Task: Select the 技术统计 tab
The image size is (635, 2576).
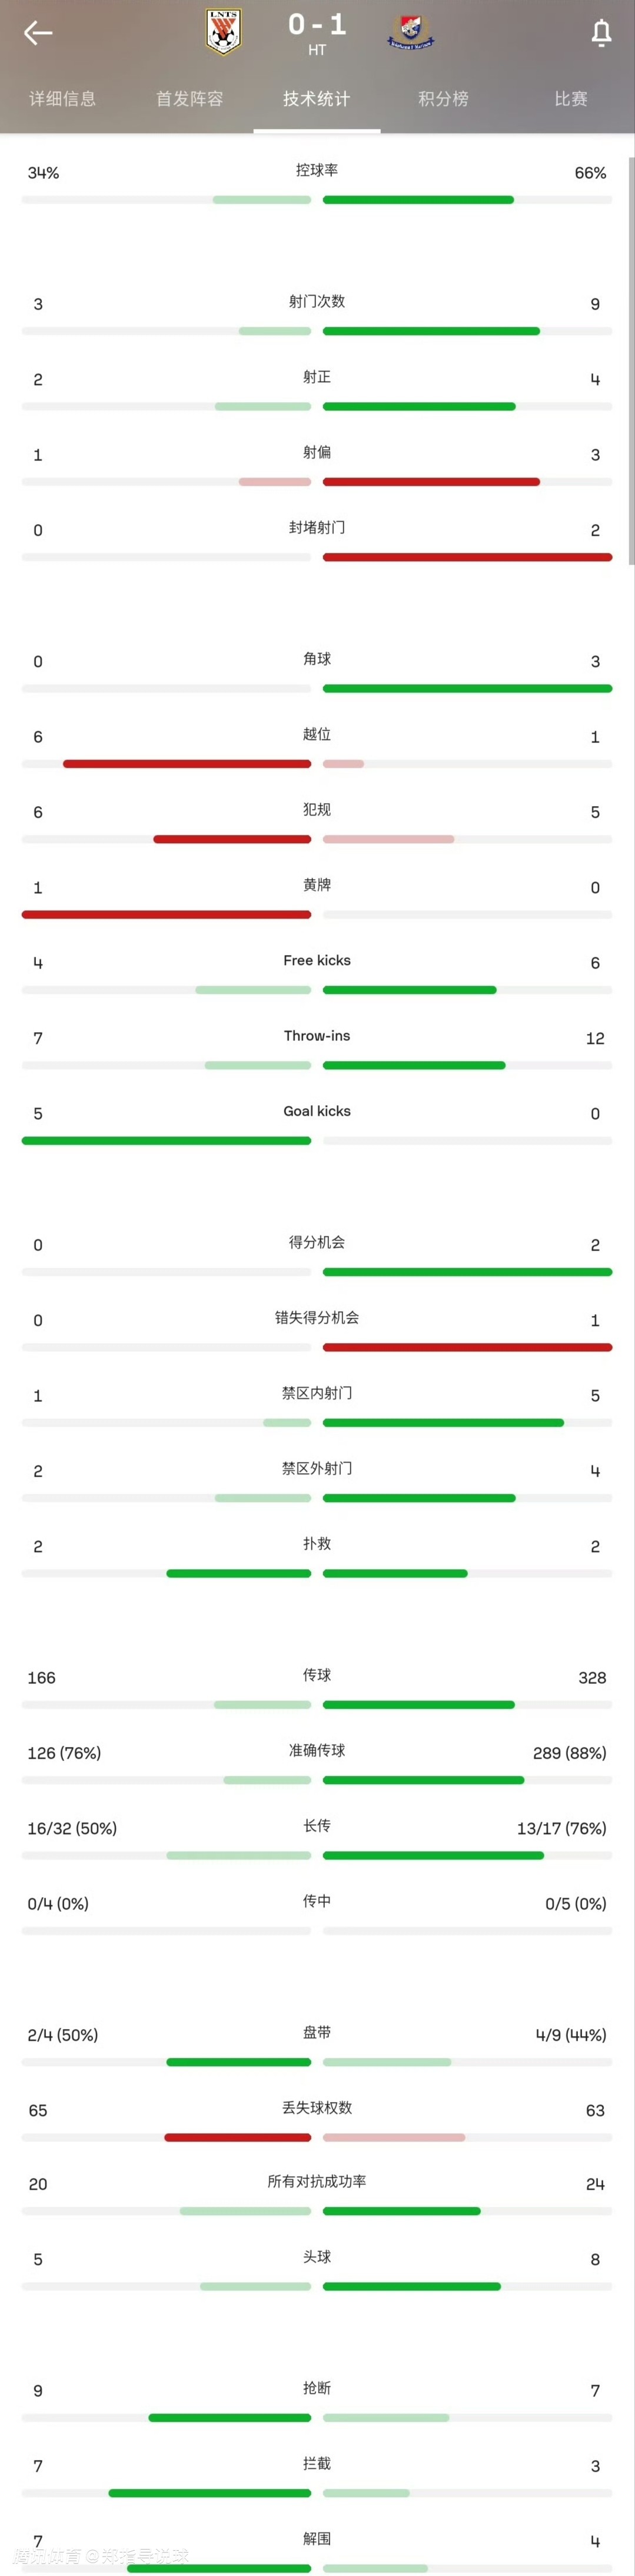Action: point(317,99)
